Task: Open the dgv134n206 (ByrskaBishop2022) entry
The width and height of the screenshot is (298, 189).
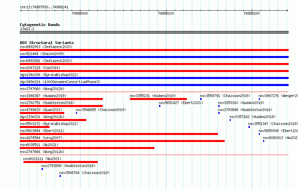Action: click(49, 75)
